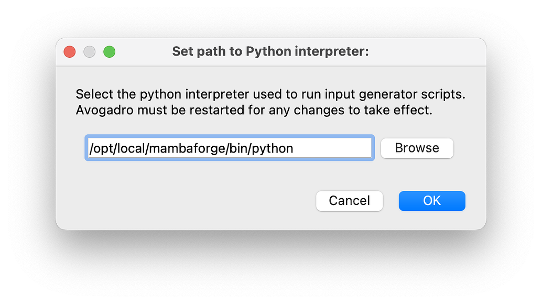Click the green zoom window button
This screenshot has height=303, width=542.
(x=109, y=52)
